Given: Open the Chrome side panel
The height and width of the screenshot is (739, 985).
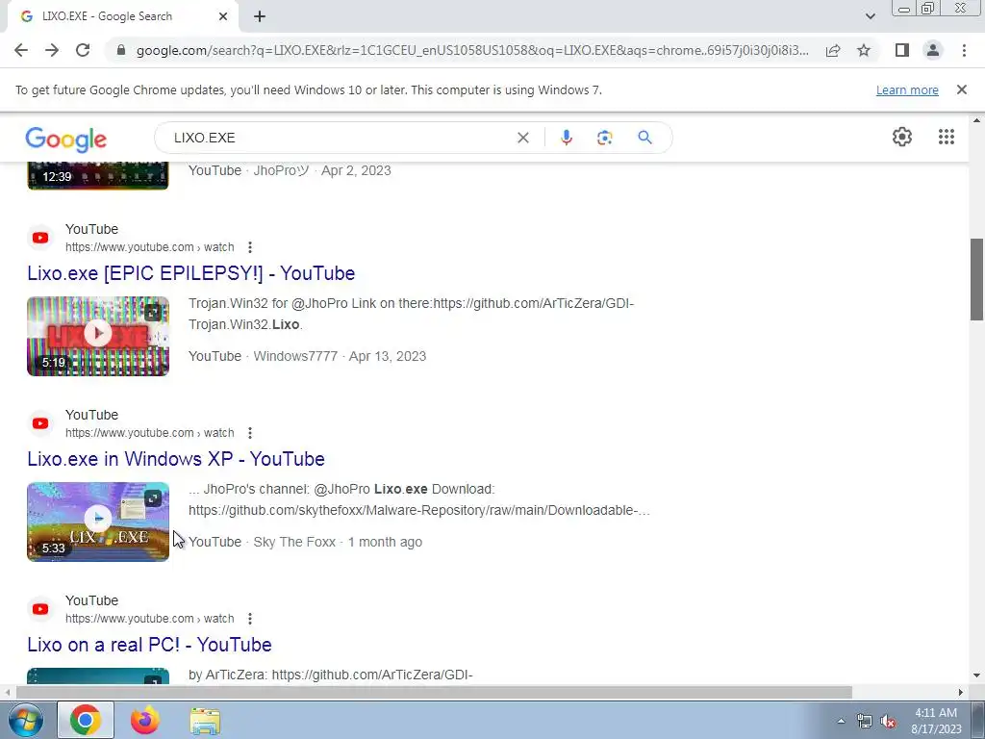Looking at the screenshot, I should (902, 50).
